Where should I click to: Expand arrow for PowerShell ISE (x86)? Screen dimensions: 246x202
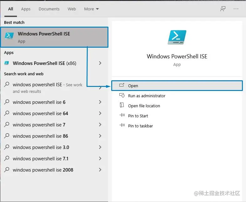[x=100, y=63]
